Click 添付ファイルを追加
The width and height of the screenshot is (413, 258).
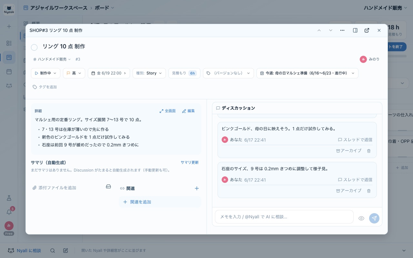[x=55, y=188]
